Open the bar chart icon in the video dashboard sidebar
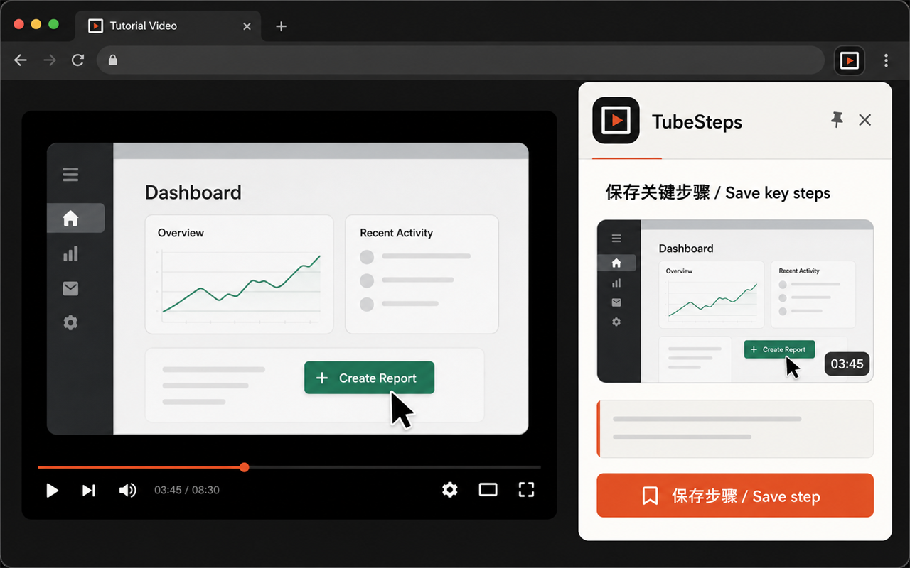Viewport: 910px width, 568px height. tap(70, 253)
